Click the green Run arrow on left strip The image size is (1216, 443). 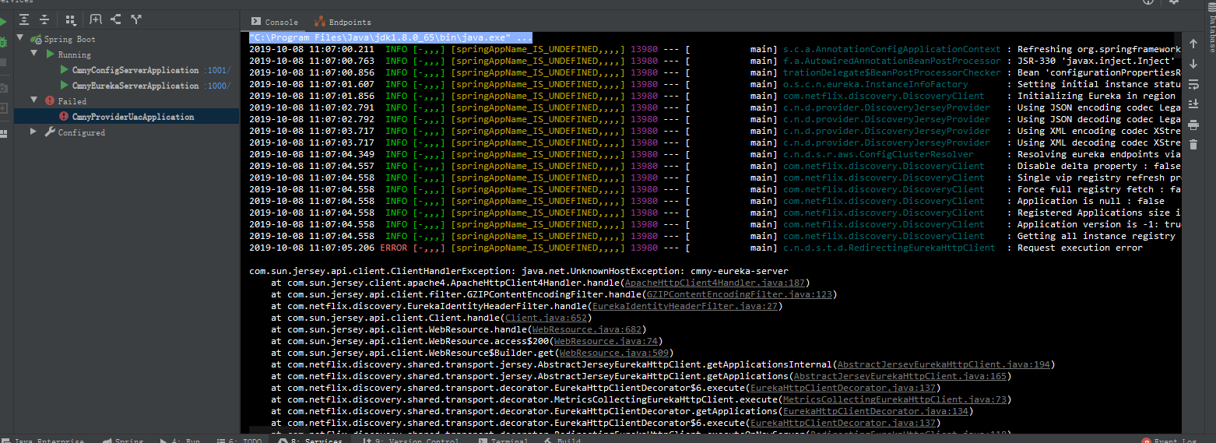(3, 21)
